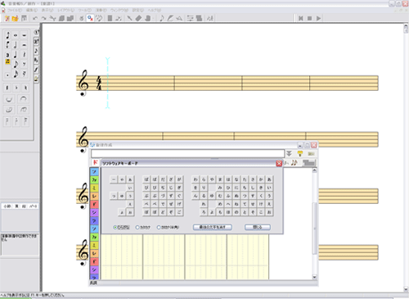Select the half note in the palette

(16, 45)
